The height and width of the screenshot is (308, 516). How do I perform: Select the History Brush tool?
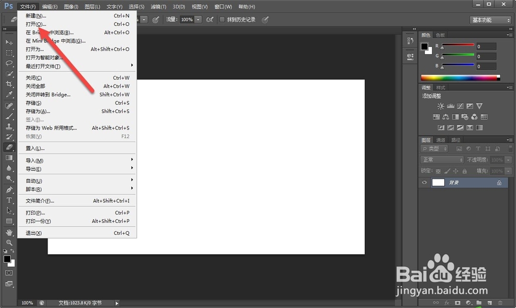9,137
